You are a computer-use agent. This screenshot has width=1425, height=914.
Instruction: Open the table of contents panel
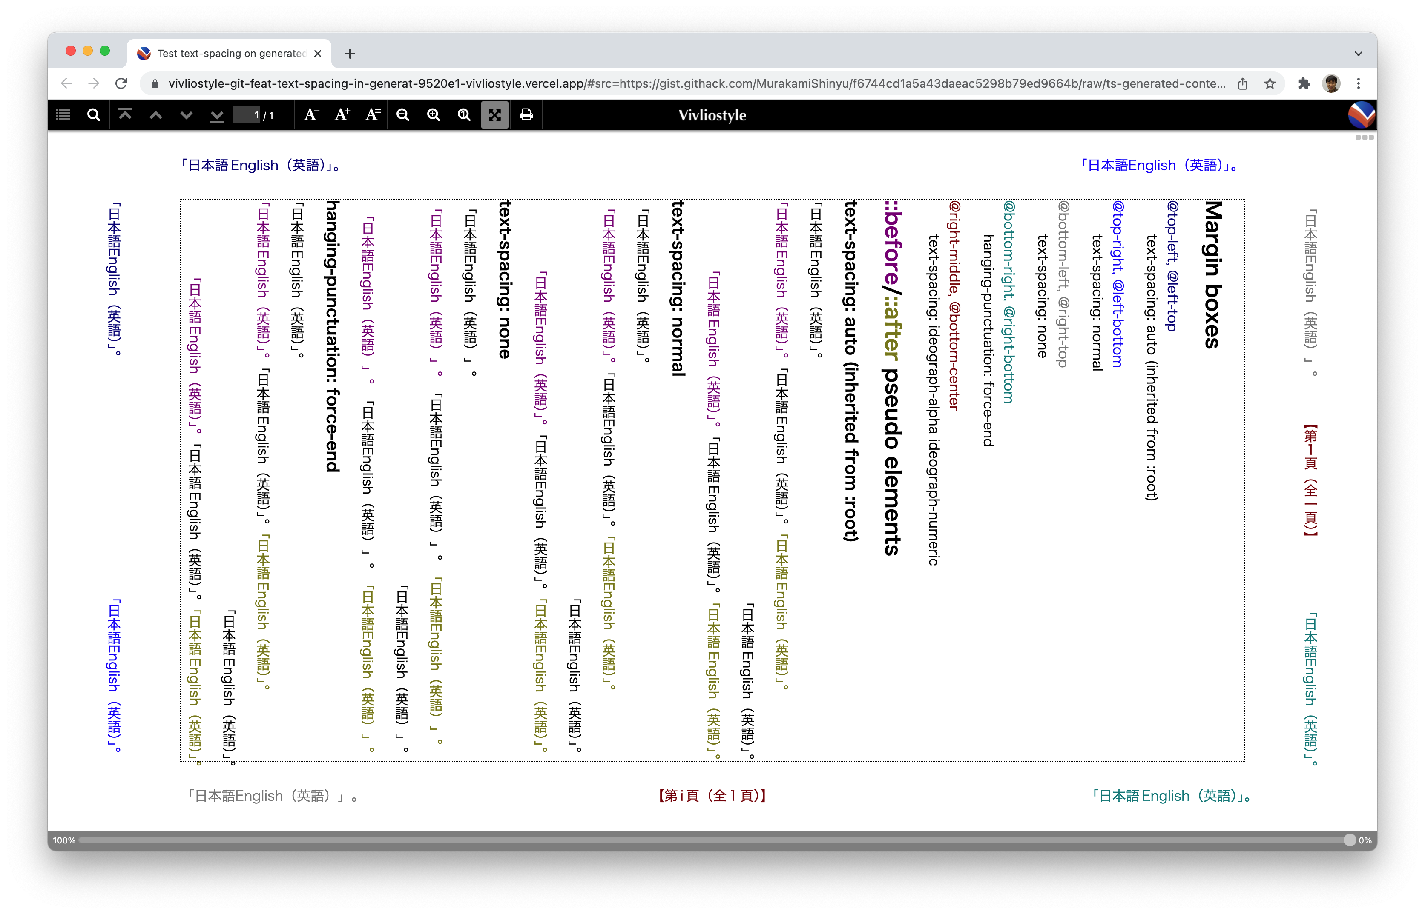point(62,114)
